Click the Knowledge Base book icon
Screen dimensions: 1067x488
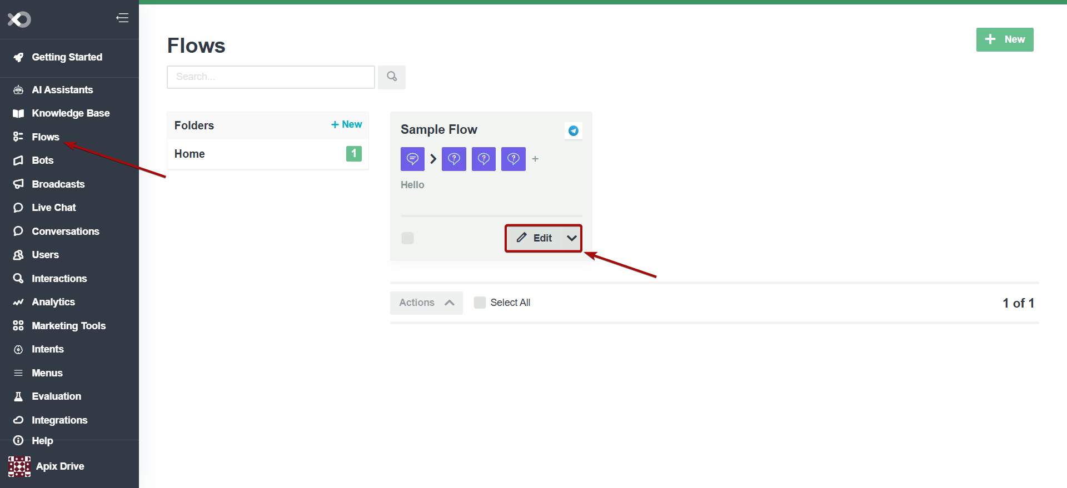[x=18, y=113]
